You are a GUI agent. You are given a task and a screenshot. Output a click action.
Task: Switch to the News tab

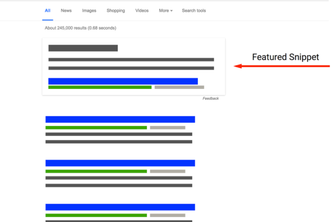(66, 10)
